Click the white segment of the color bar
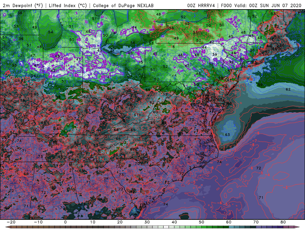 point(166,227)
